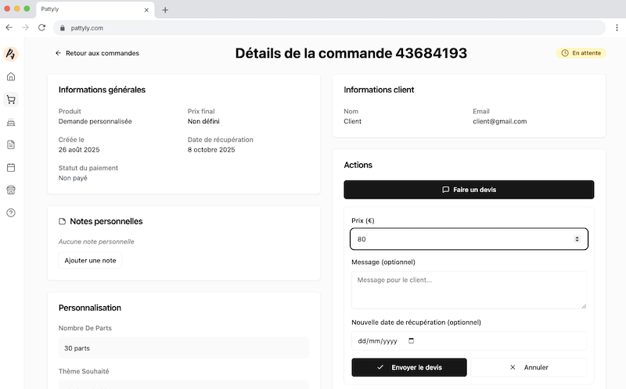The image size is (626, 389).
Task: Click Ajouter une note button
Action: pyautogui.click(x=90, y=260)
